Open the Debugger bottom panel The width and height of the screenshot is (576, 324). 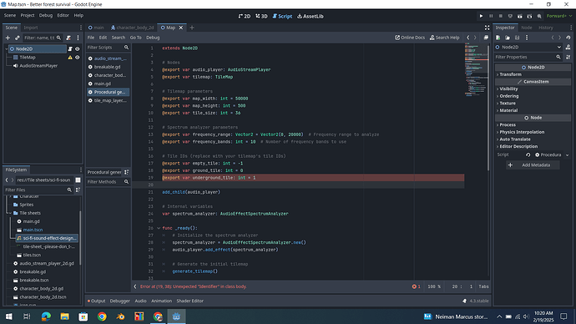[119, 301]
